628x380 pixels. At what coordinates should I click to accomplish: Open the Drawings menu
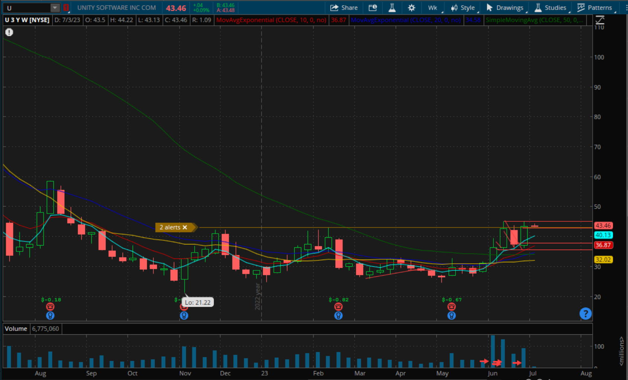(505, 7)
